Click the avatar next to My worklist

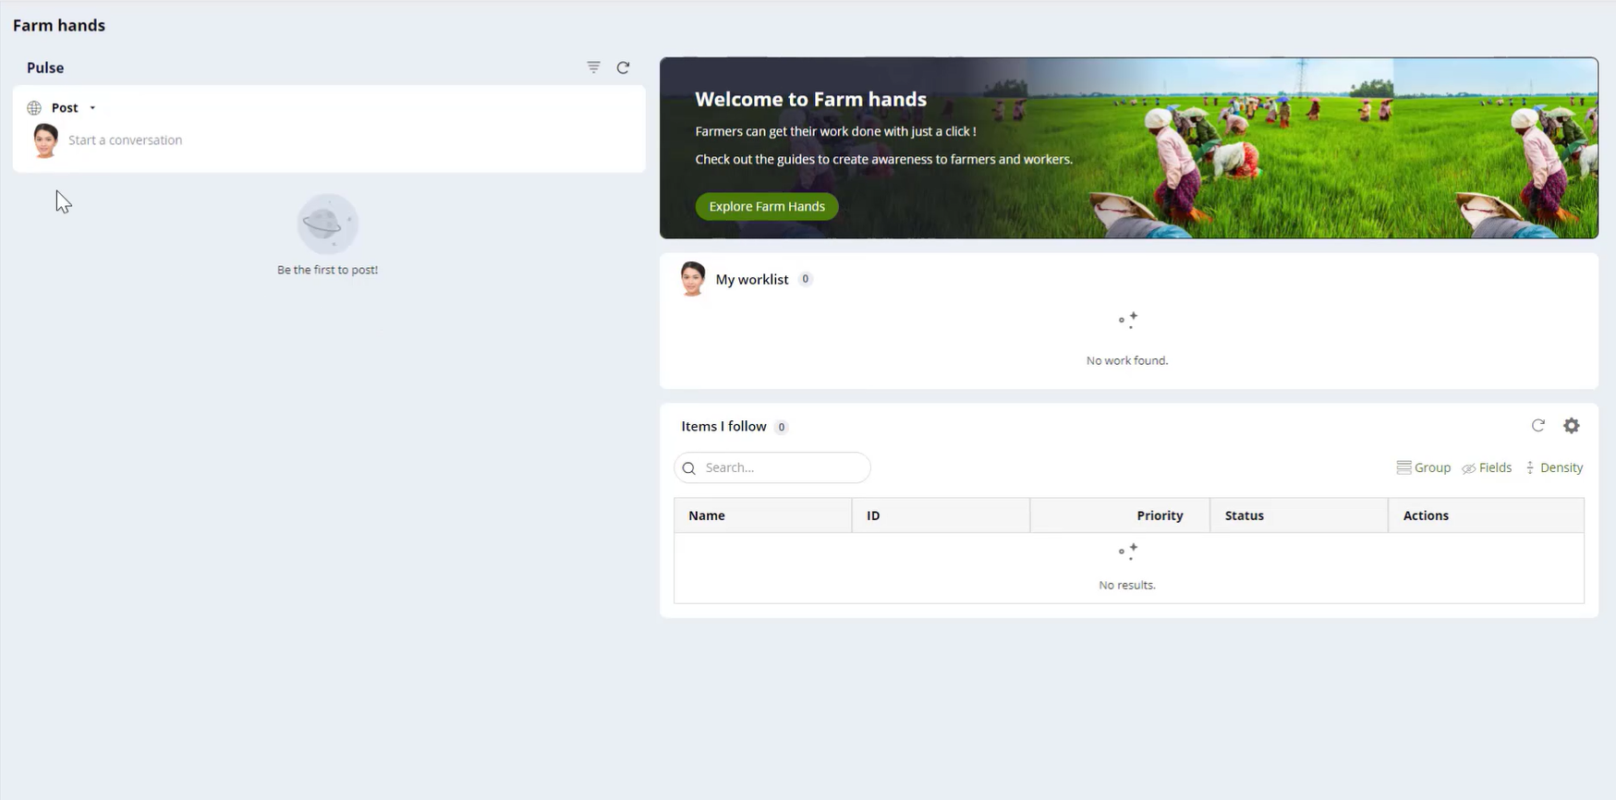coord(692,279)
